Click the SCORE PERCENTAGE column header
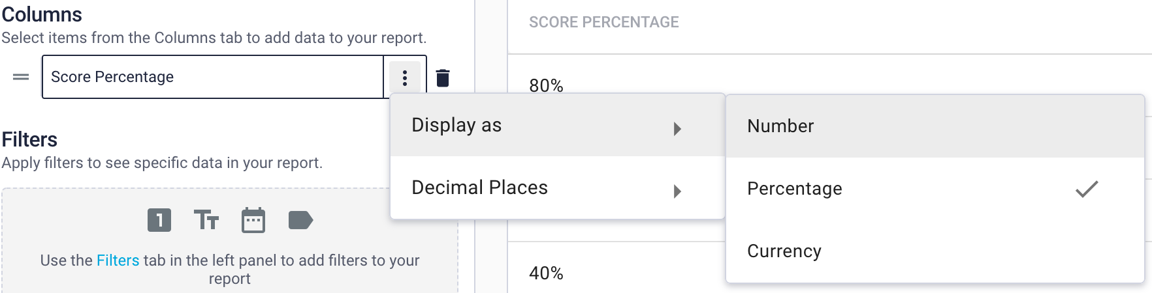This screenshot has width=1152, height=293. click(x=604, y=22)
